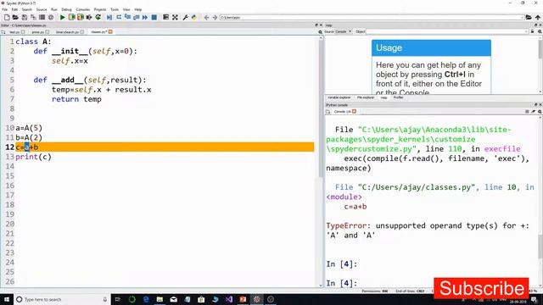Open file using the folder toolbar icon
This screenshot has width=543, height=305.
click(x=15, y=17)
